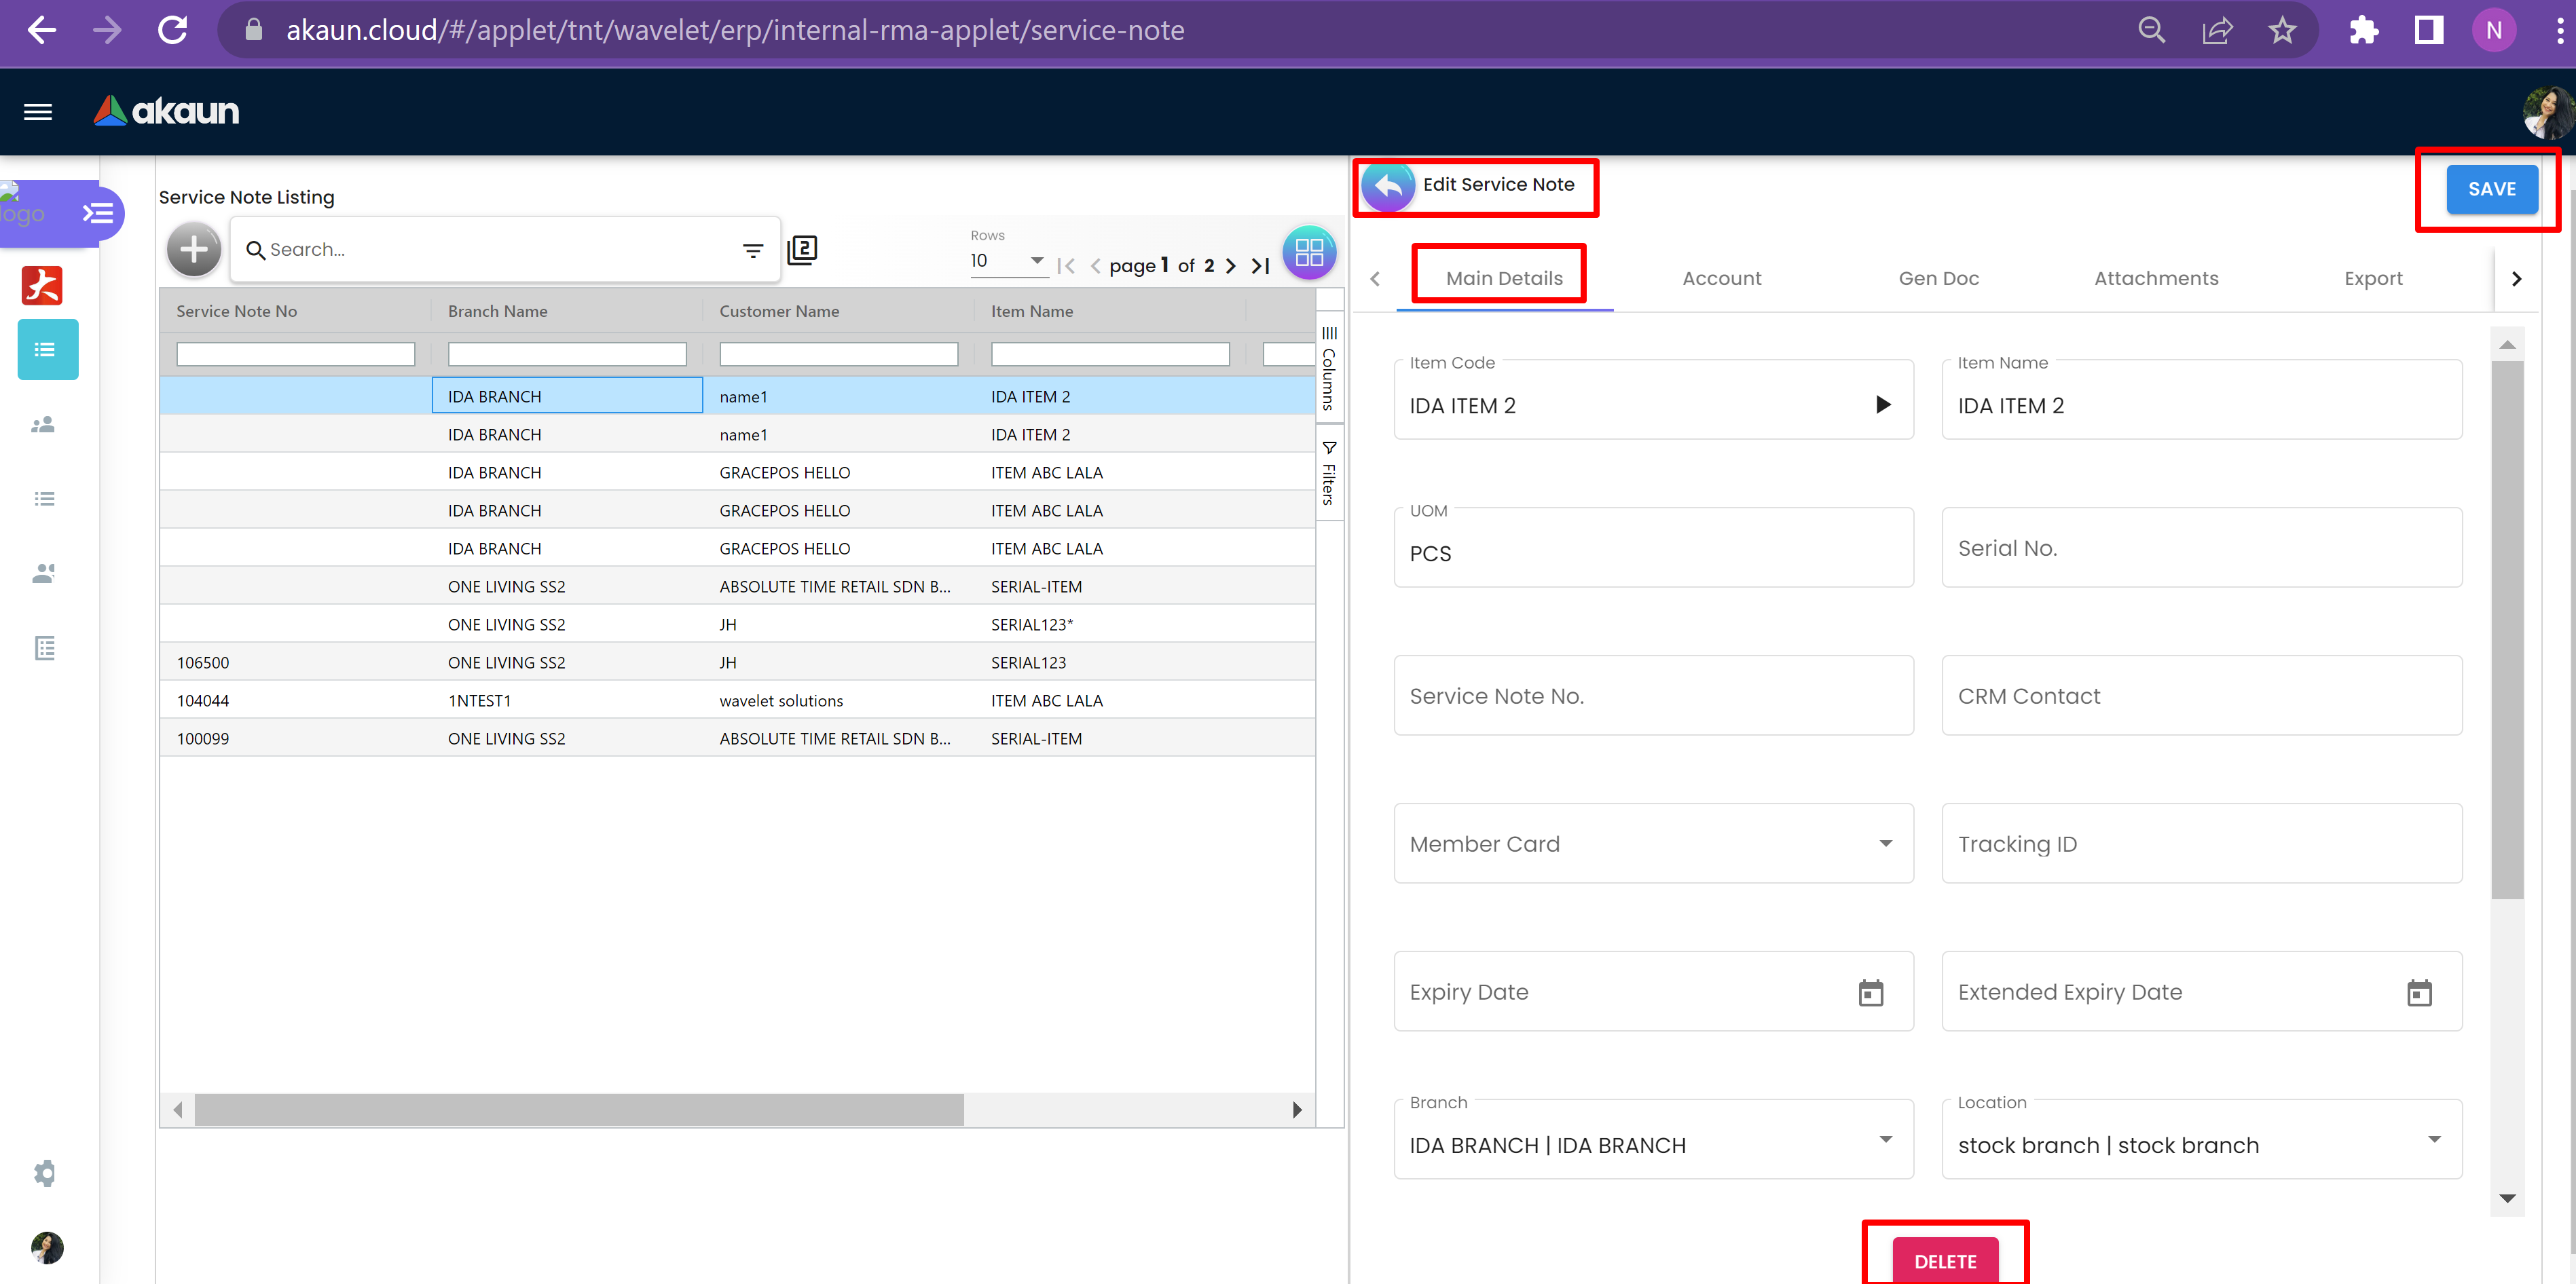Image resolution: width=2576 pixels, height=1284 pixels.
Task: Collapse the sidebar with the purple menu toggle
Action: click(x=97, y=213)
